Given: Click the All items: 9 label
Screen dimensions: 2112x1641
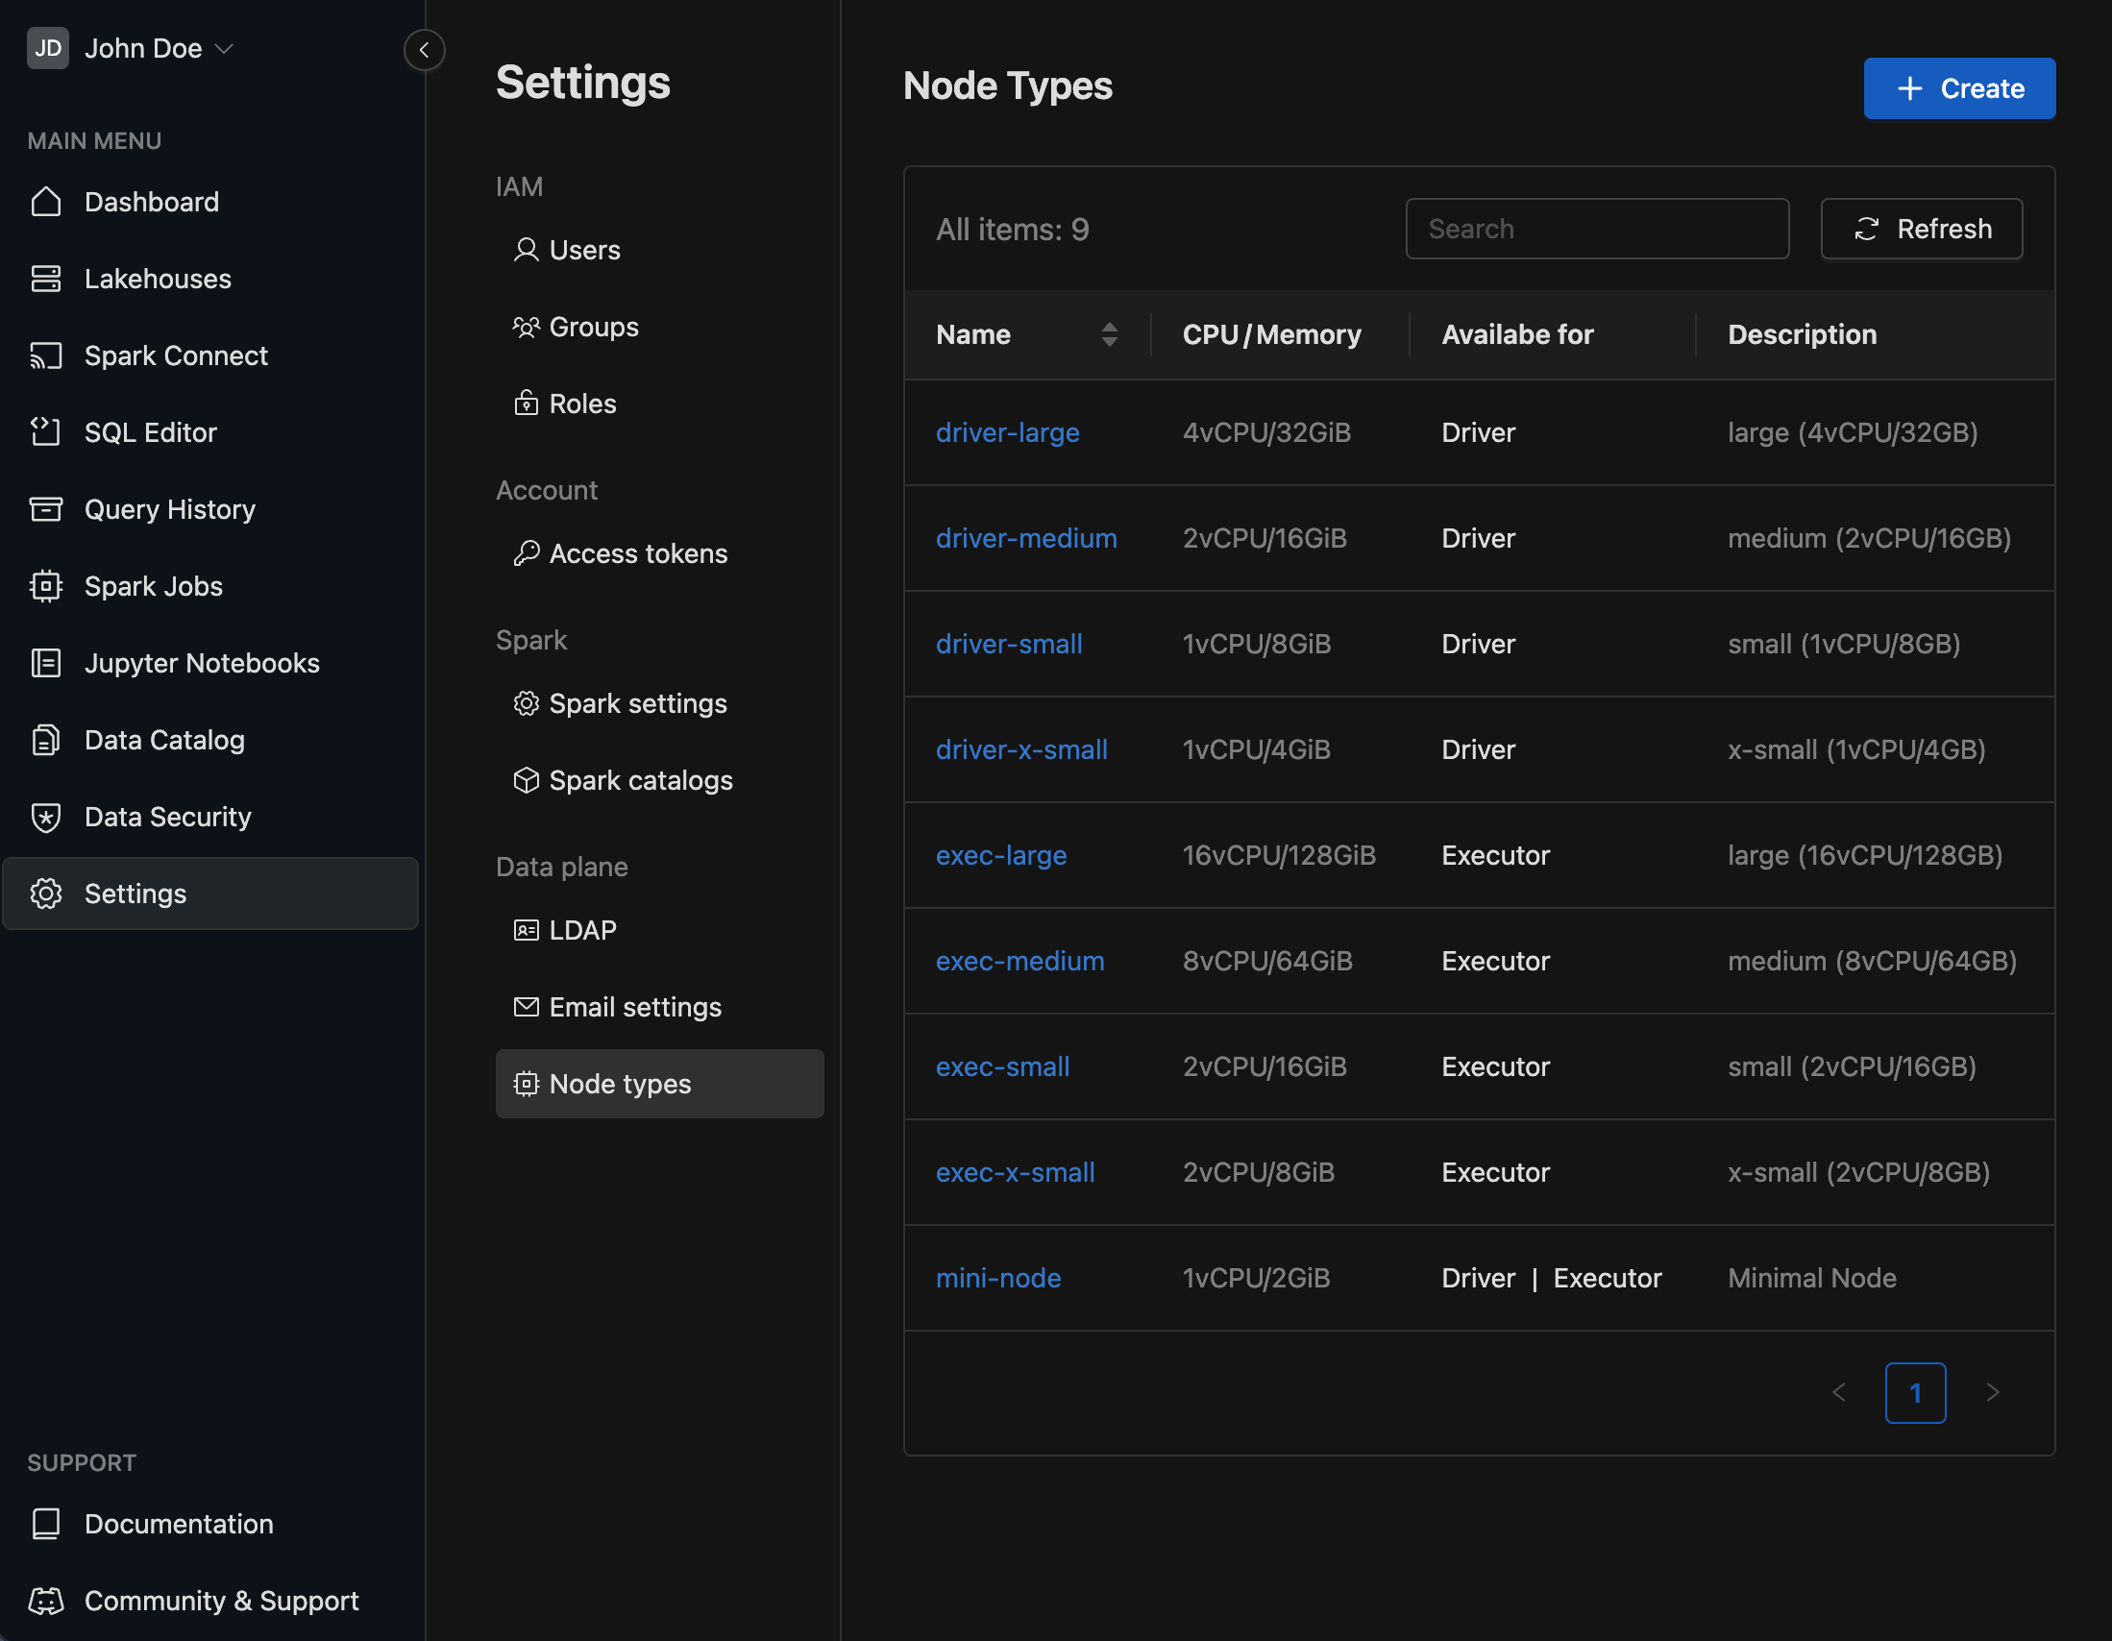Looking at the screenshot, I should (1012, 230).
